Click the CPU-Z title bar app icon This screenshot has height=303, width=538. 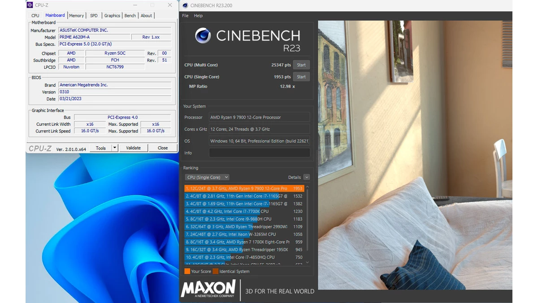[30, 5]
